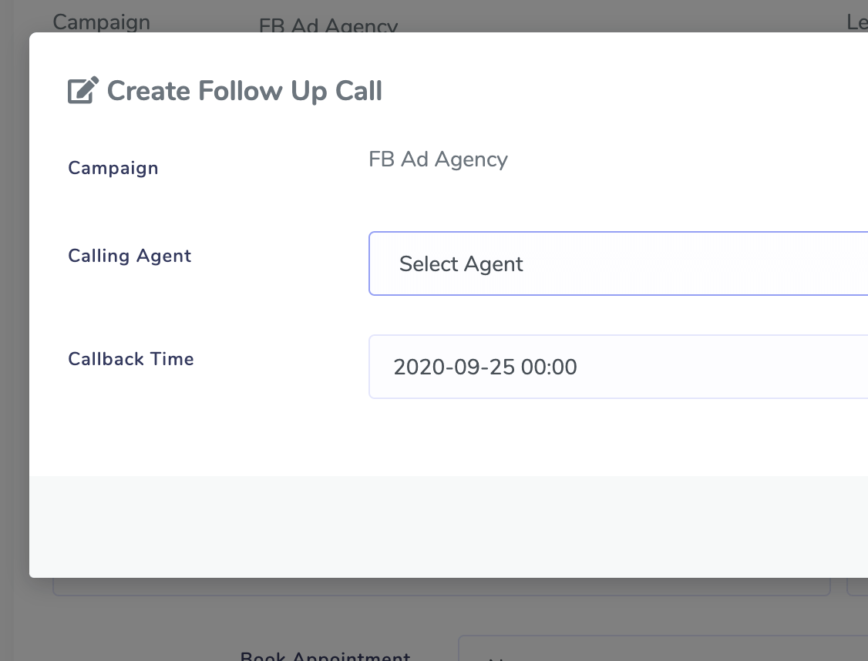Click the Callback Time label
Screen dimensions: 868x661
(x=130, y=359)
